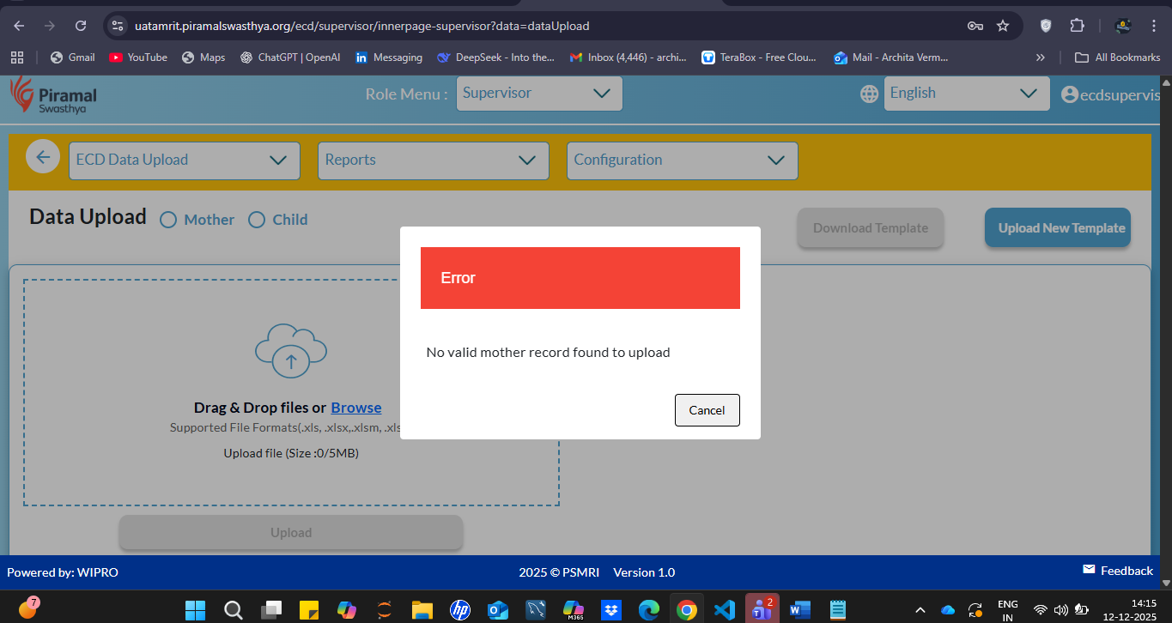Image resolution: width=1172 pixels, height=623 pixels.
Task: Open Visual Studio Code from taskbar
Action: coord(724,609)
